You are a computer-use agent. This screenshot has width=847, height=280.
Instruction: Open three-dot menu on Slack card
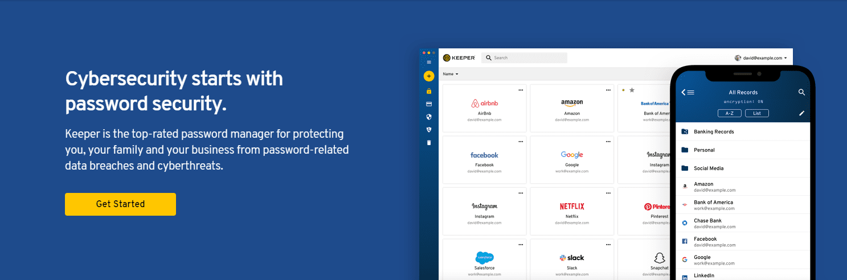pos(608,244)
